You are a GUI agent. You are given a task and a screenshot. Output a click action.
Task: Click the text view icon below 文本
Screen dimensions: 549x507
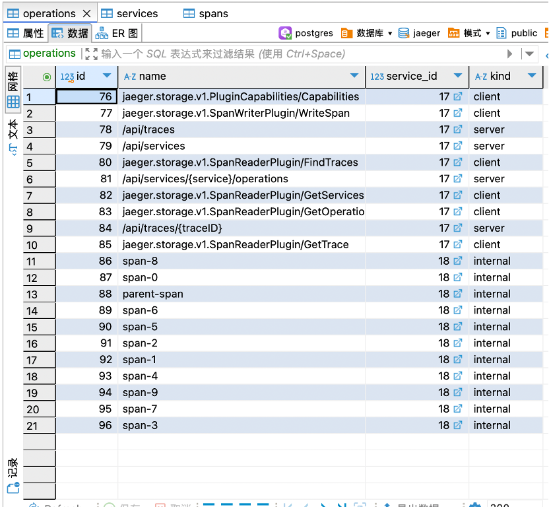point(13,150)
